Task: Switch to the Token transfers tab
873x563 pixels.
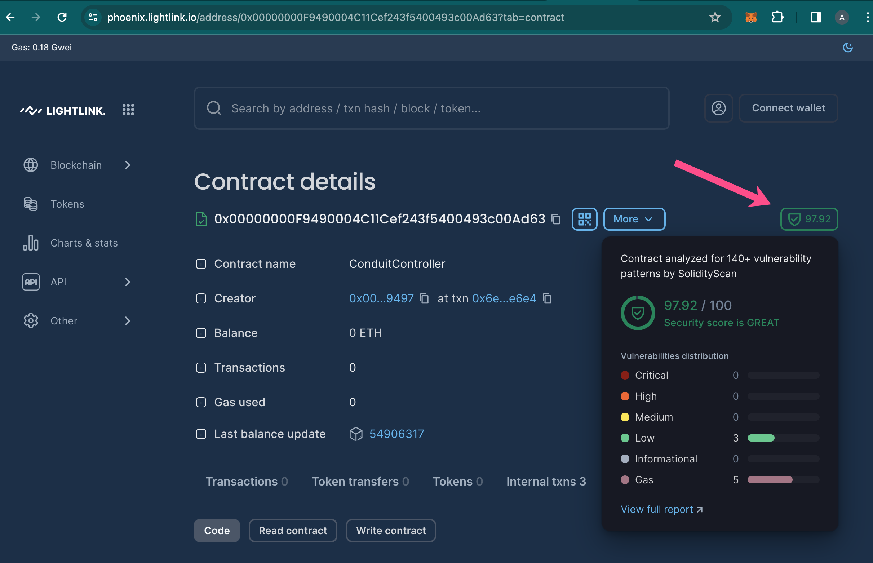Action: [360, 482]
